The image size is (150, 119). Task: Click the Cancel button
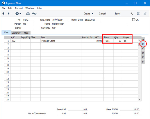(x=102, y=14)
